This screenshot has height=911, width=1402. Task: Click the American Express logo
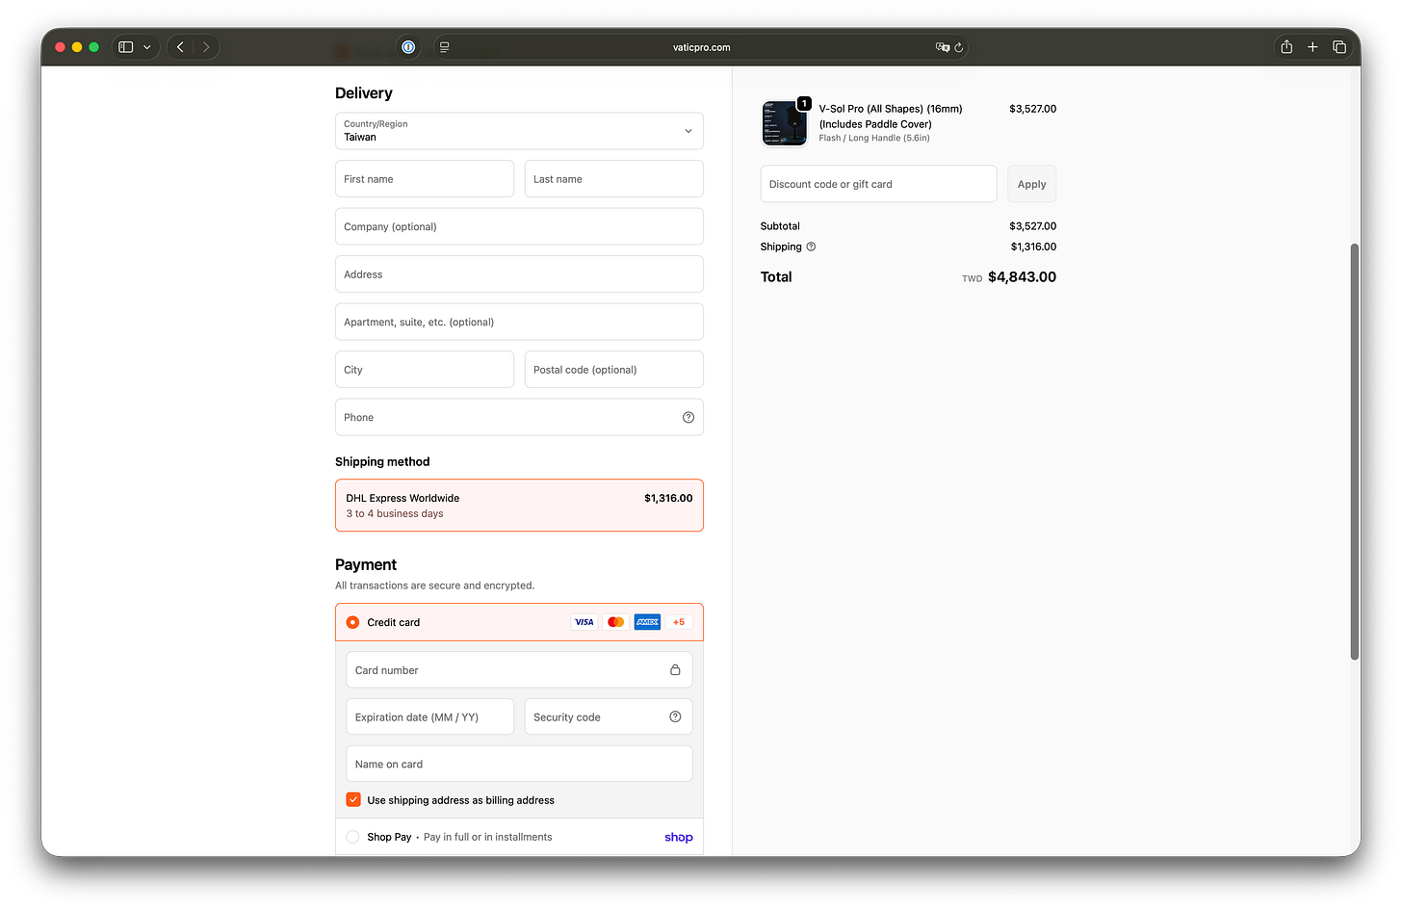coord(648,622)
